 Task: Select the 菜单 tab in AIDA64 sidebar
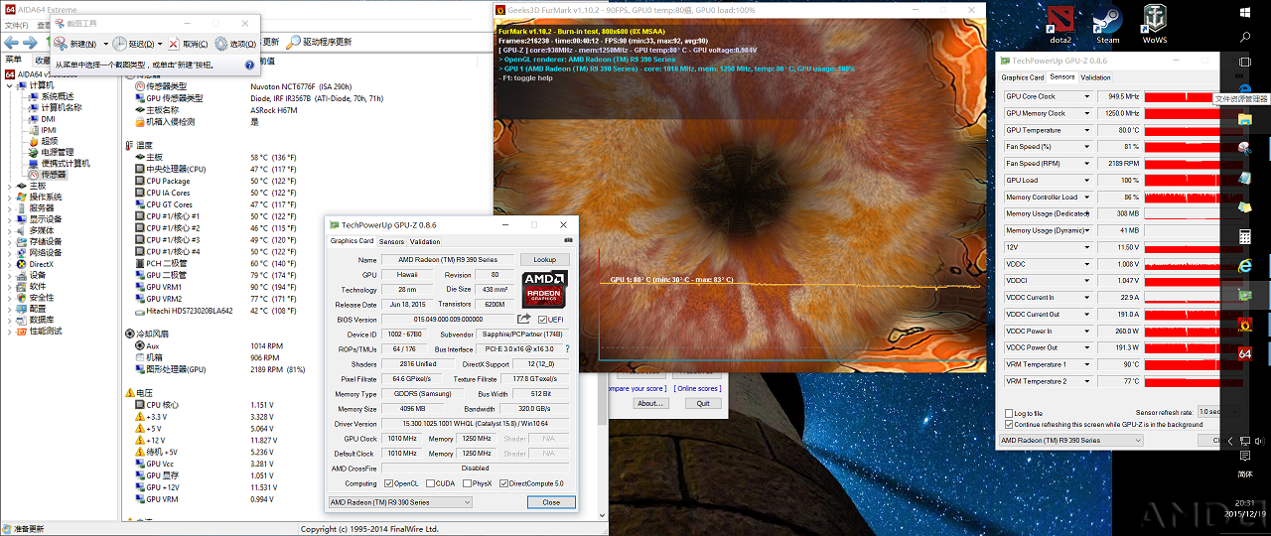14,59
